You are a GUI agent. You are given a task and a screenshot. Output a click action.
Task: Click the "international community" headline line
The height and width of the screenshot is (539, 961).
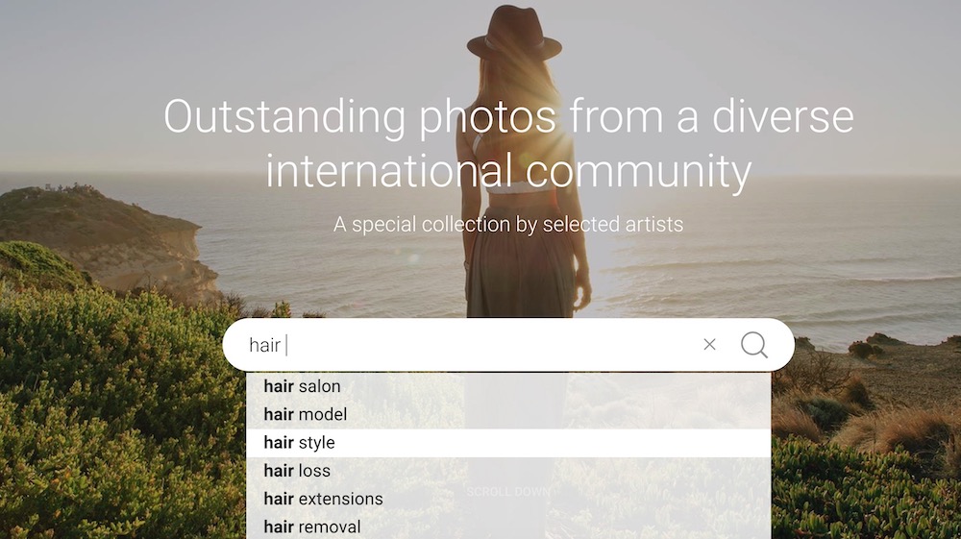point(508,172)
